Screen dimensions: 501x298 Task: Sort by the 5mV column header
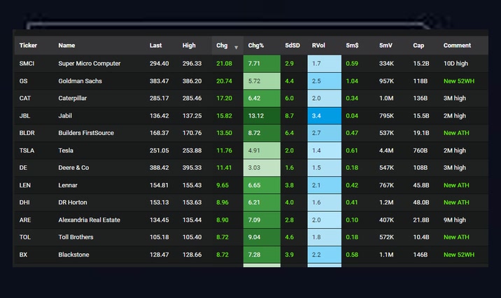tap(386, 45)
